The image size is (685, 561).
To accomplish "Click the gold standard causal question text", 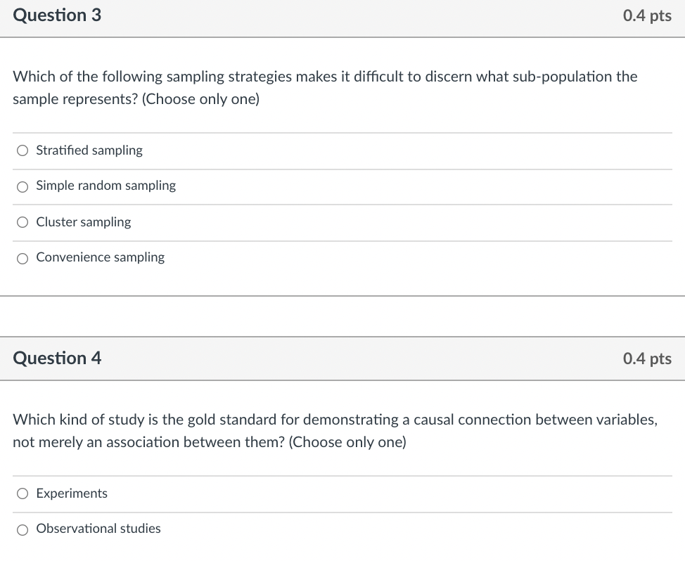I will [335, 431].
